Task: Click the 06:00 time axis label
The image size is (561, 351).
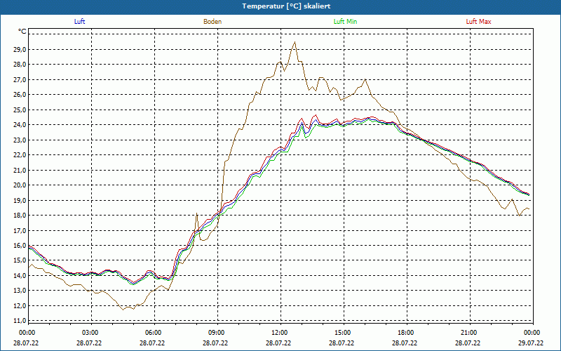Action: click(152, 333)
